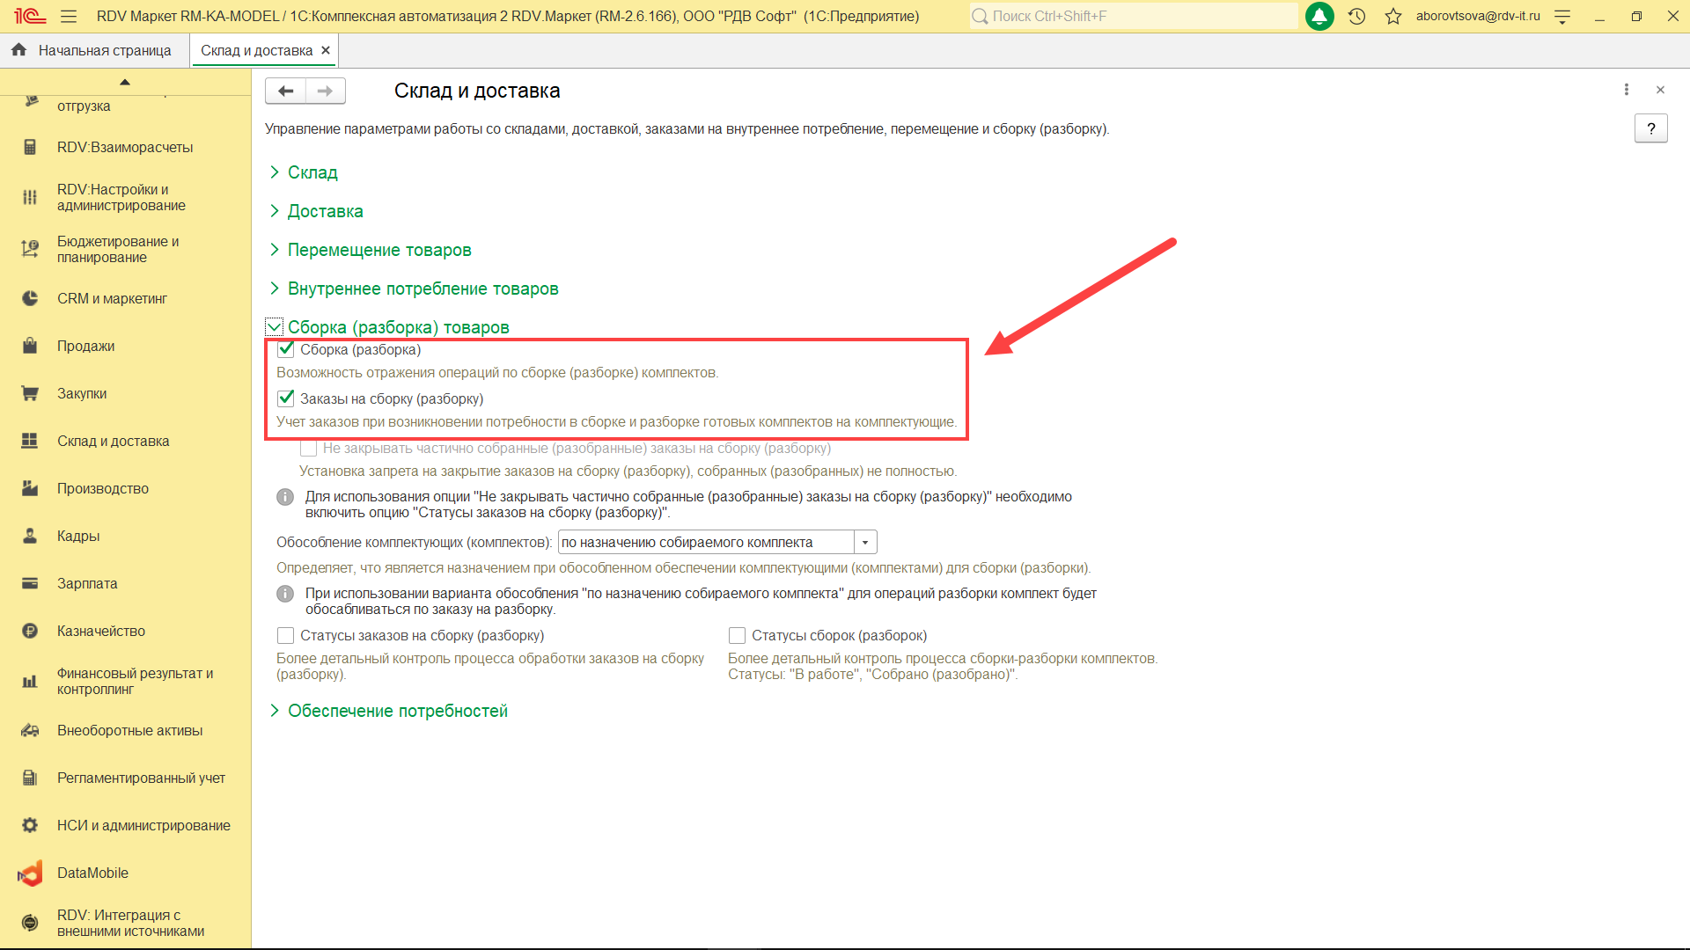Click the notifications bell icon
The width and height of the screenshot is (1690, 950).
coord(1319,16)
